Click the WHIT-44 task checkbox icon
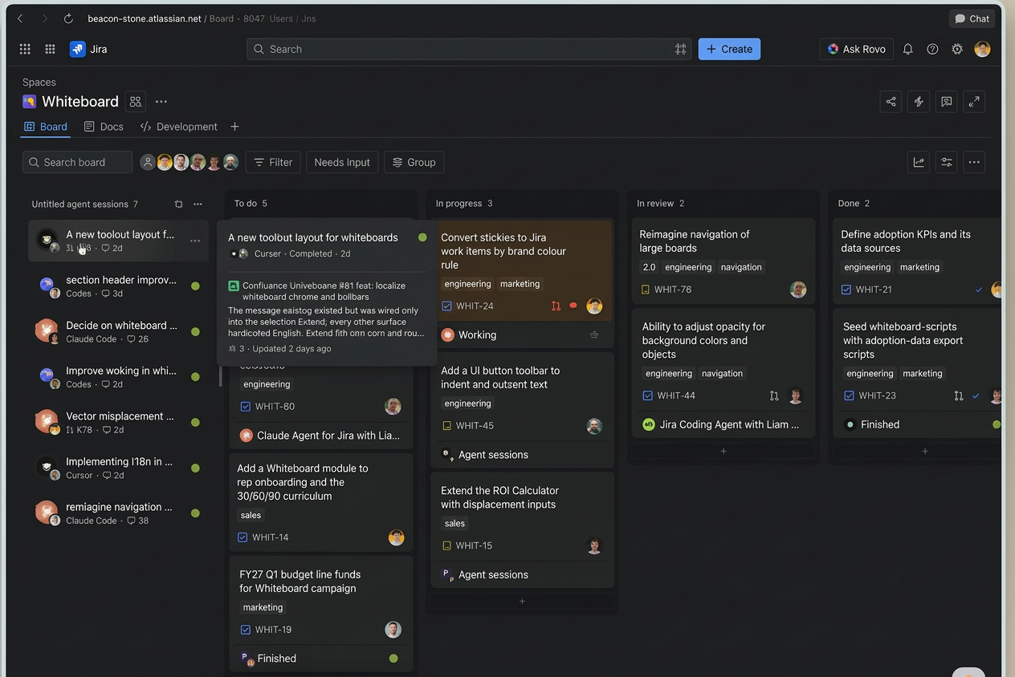 pyautogui.click(x=648, y=395)
